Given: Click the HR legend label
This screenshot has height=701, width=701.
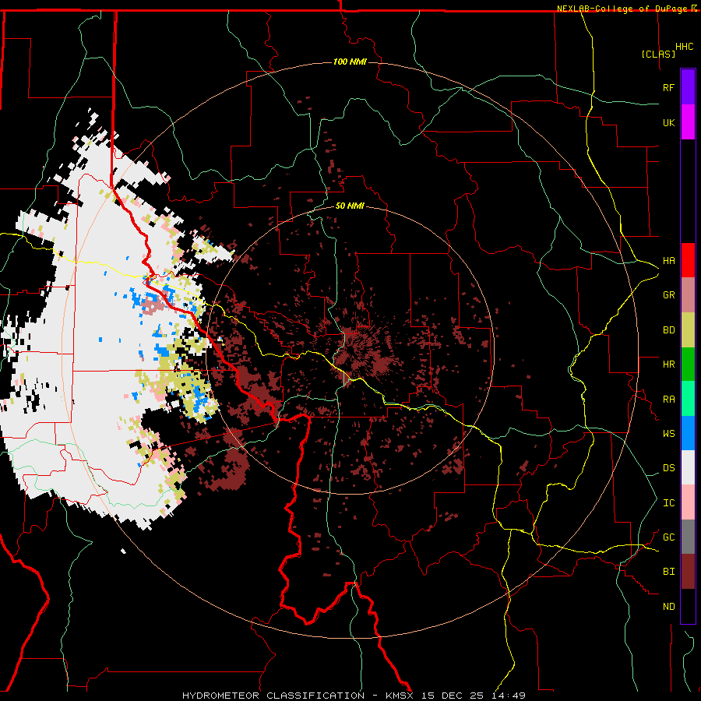Looking at the screenshot, I should click(668, 365).
